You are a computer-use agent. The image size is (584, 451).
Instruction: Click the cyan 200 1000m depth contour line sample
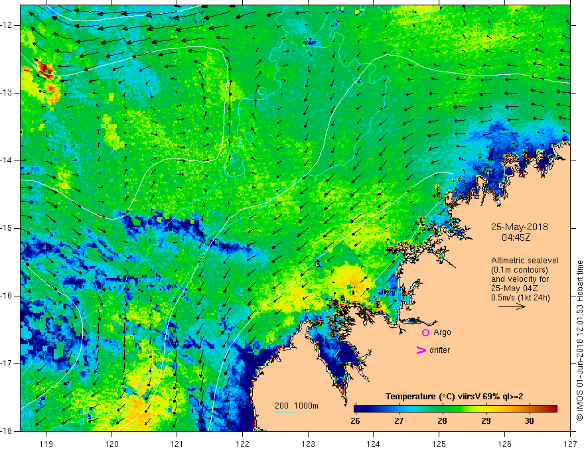pyautogui.click(x=286, y=413)
